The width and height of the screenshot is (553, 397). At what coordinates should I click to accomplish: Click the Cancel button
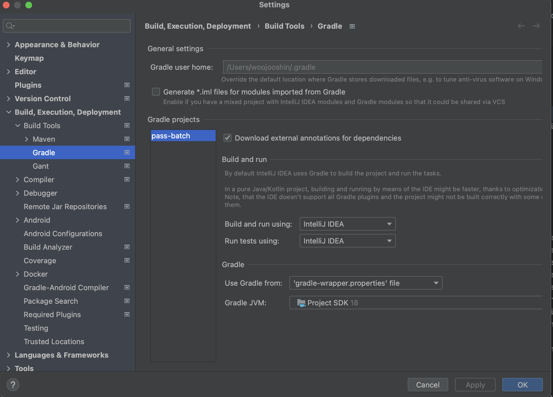[428, 385]
